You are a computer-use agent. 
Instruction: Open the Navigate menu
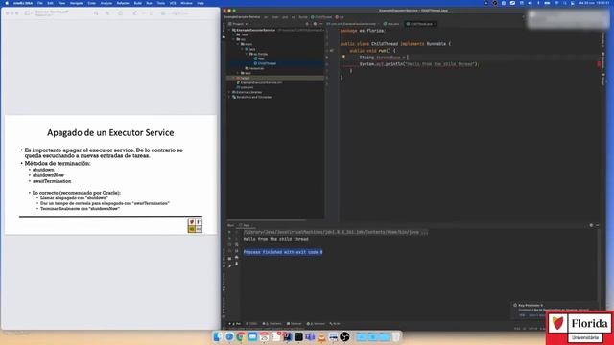[77, 3]
